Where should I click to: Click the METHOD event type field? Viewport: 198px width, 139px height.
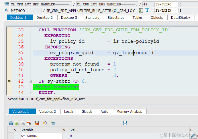coord(26,11)
